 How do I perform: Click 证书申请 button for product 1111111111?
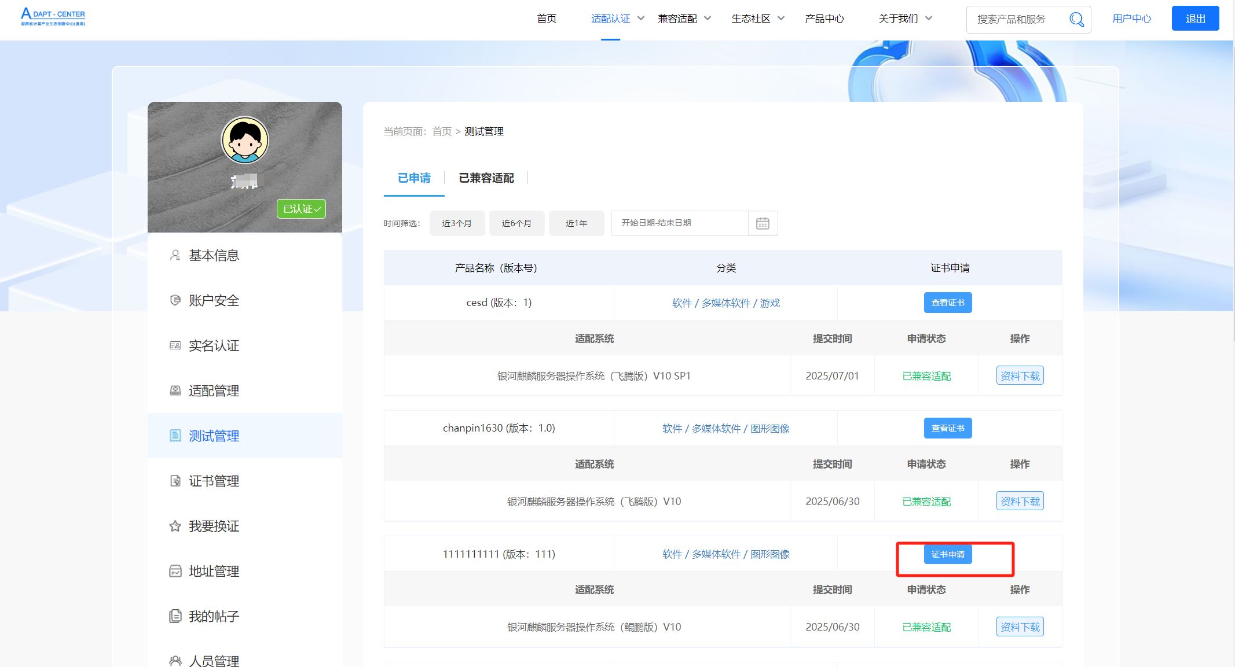[947, 554]
